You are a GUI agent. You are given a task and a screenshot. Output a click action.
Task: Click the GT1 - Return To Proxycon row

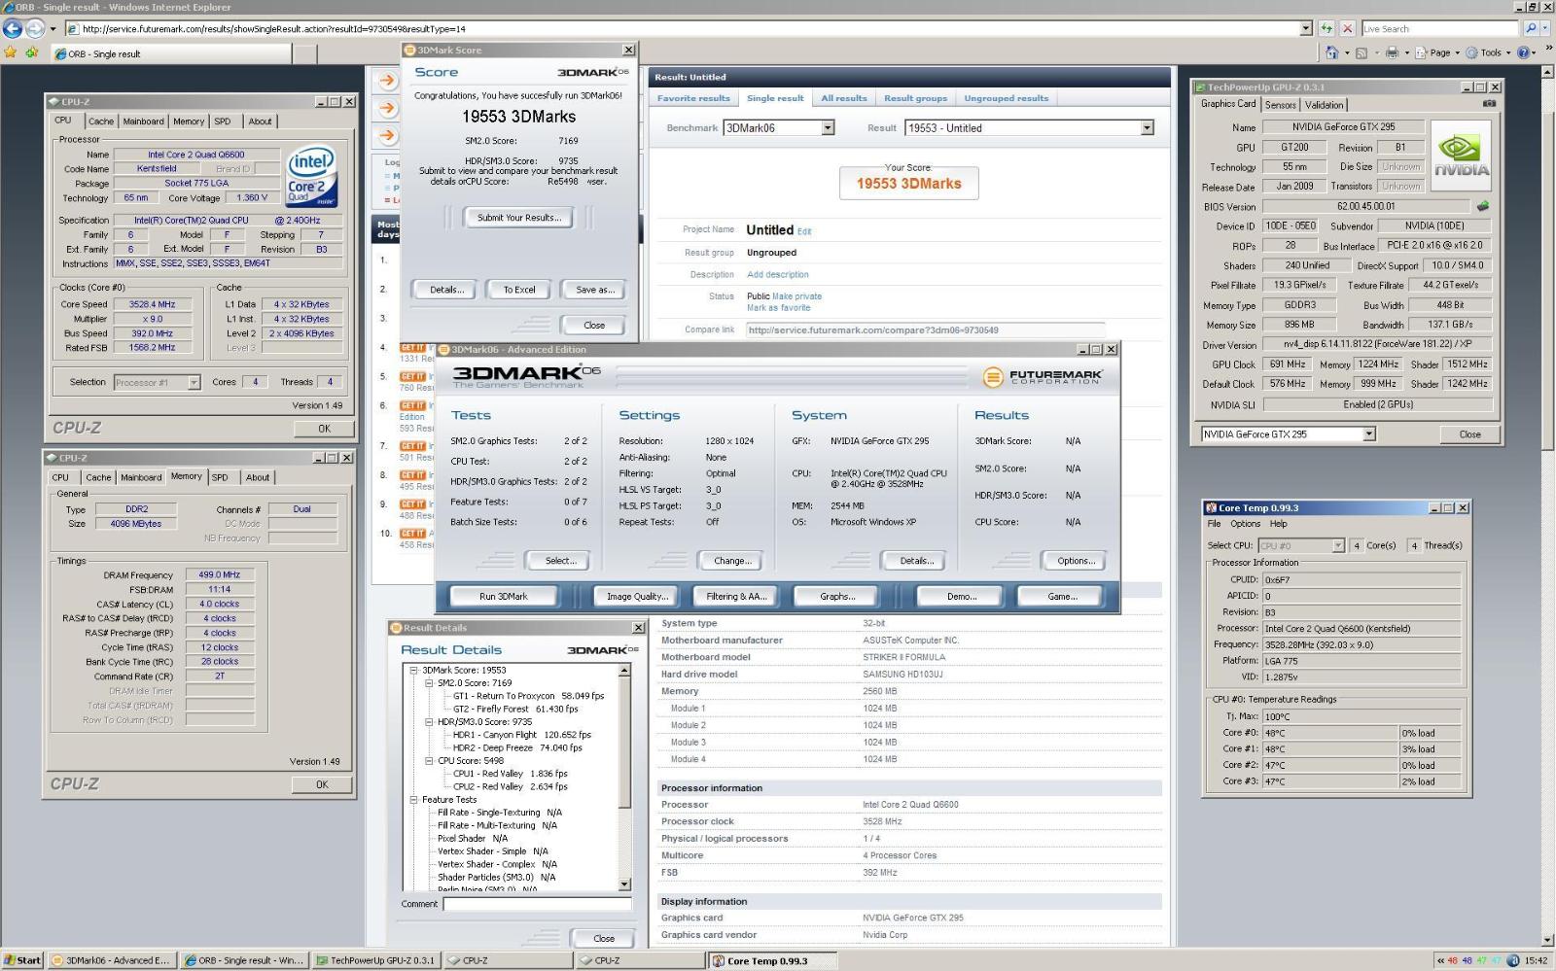click(x=528, y=696)
